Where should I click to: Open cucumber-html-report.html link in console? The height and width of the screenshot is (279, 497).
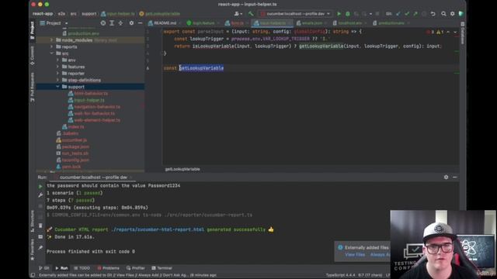click(x=158, y=229)
